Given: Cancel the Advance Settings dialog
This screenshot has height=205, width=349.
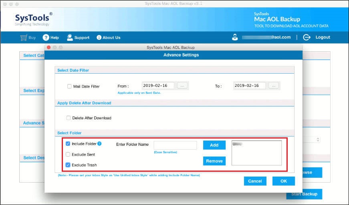Looking at the screenshot, I should 255,181.
